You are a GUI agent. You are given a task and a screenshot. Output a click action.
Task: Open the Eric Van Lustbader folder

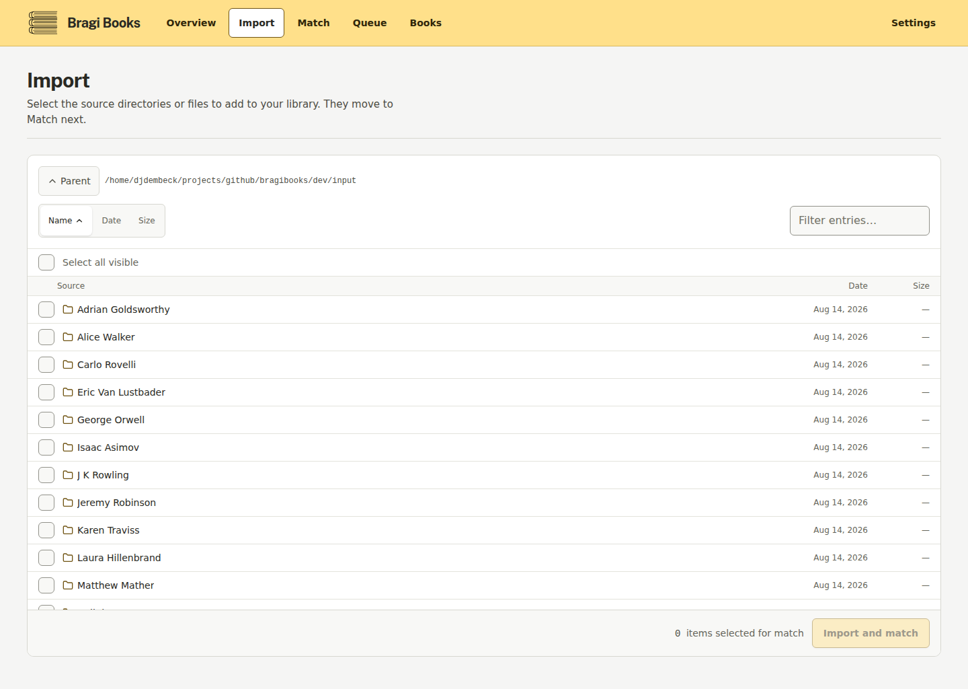pyautogui.click(x=121, y=392)
